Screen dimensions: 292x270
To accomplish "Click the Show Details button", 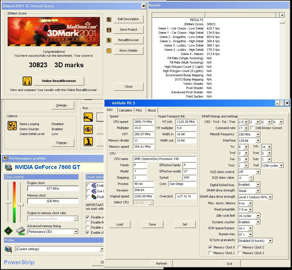I will [x=129, y=50].
